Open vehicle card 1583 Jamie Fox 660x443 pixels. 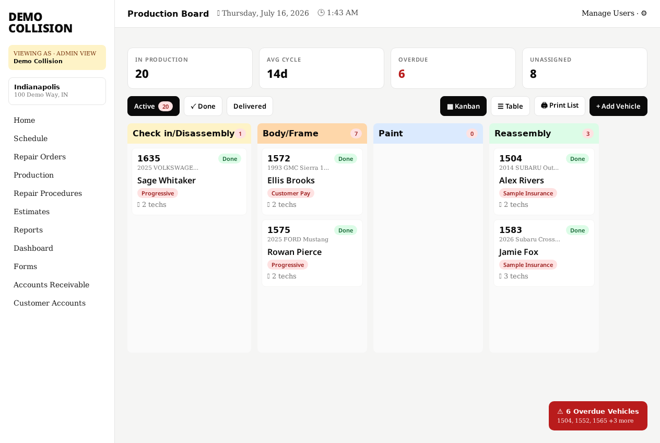(544, 253)
